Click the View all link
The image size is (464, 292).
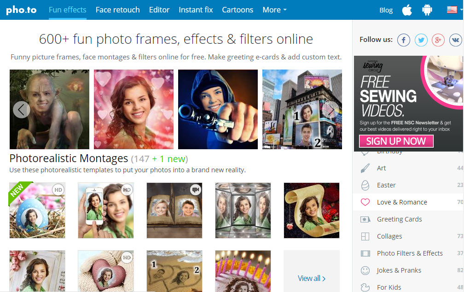(x=312, y=278)
